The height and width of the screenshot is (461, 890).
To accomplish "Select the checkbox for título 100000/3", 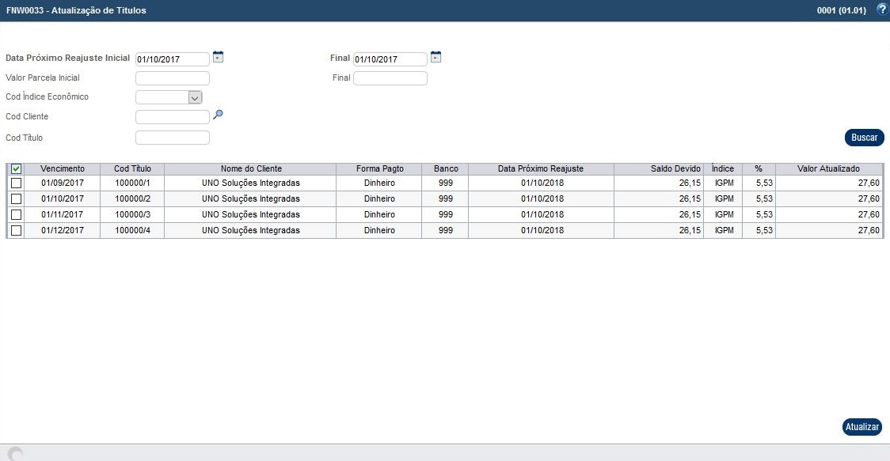I will point(16,215).
